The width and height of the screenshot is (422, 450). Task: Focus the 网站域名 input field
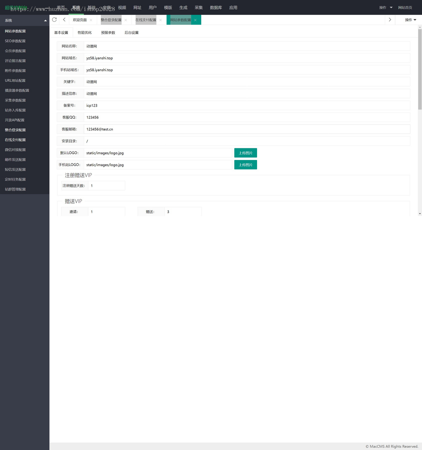coord(247,58)
